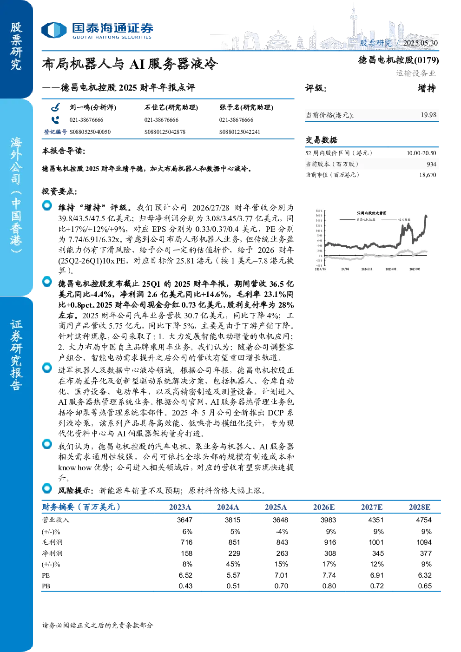Click the industry label 运输设备业
The image size is (461, 652).
[x=416, y=73]
